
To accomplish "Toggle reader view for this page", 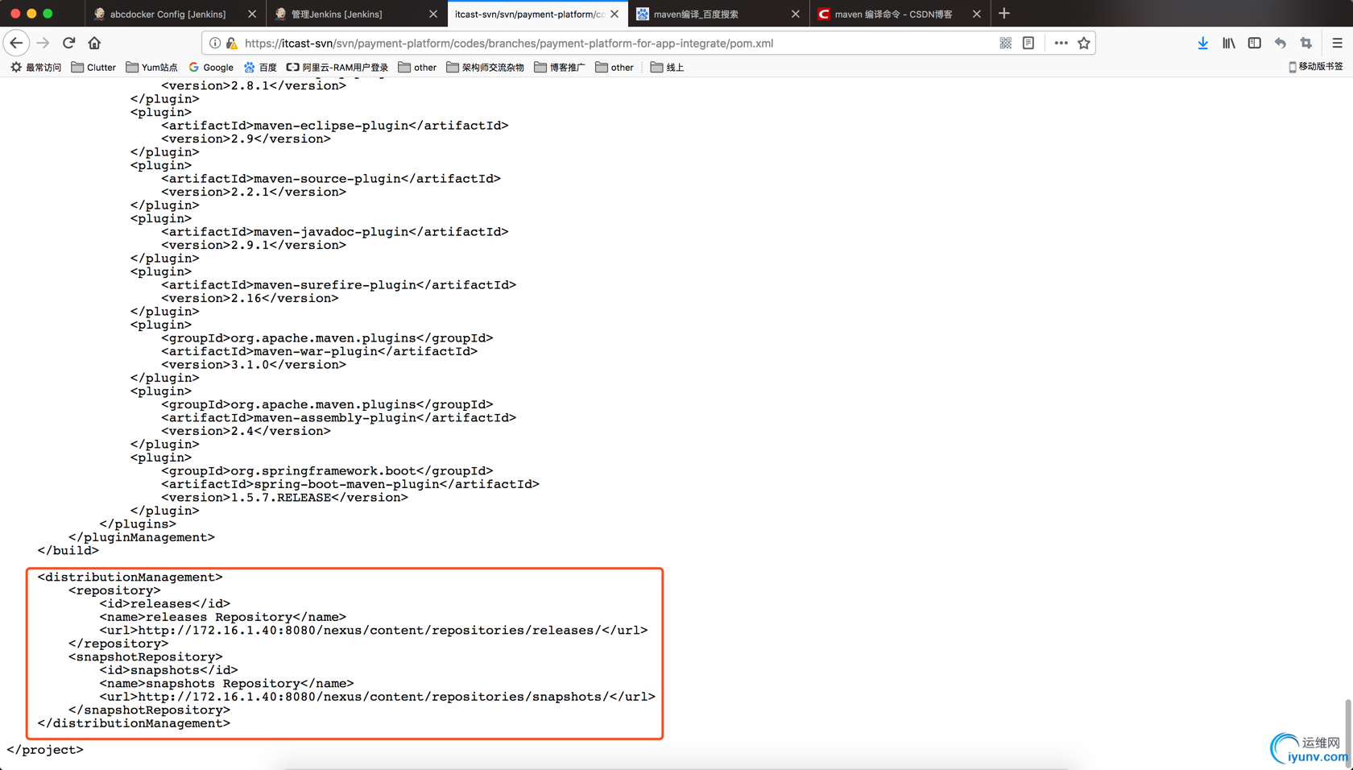I will (1028, 43).
